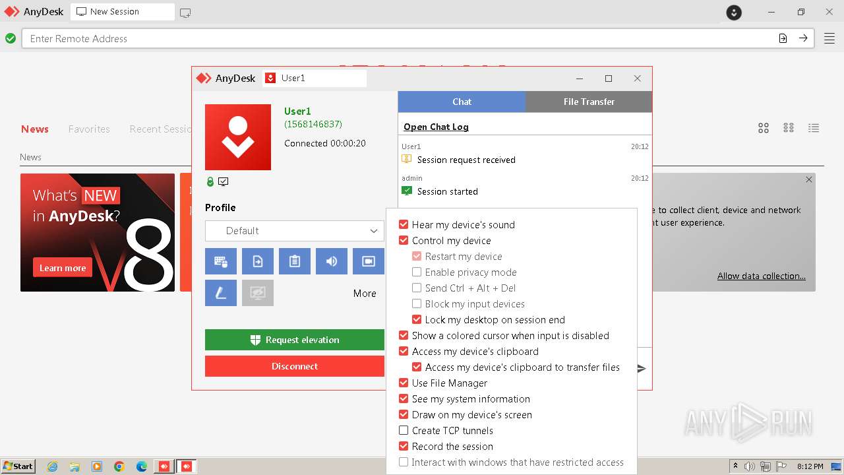The width and height of the screenshot is (844, 475).
Task: Click the monitor status icon under avatar
Action: (224, 181)
